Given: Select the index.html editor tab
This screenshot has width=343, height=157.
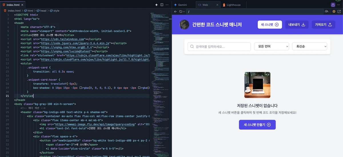Looking at the screenshot, I should click(x=13, y=5).
